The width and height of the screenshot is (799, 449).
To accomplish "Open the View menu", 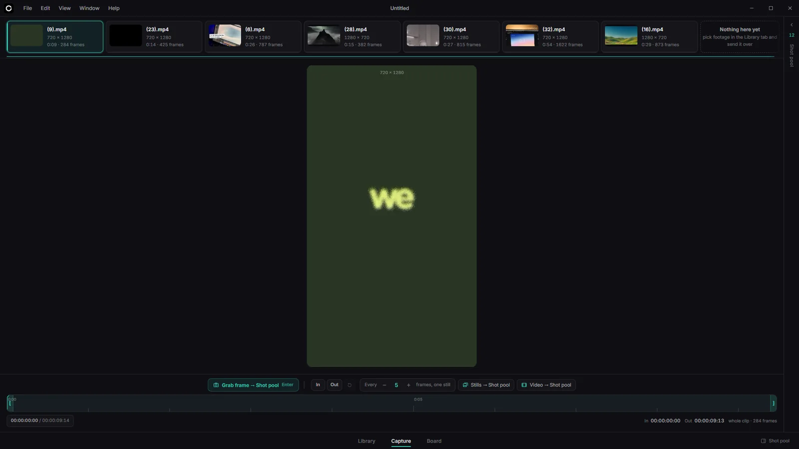I will pyautogui.click(x=64, y=8).
